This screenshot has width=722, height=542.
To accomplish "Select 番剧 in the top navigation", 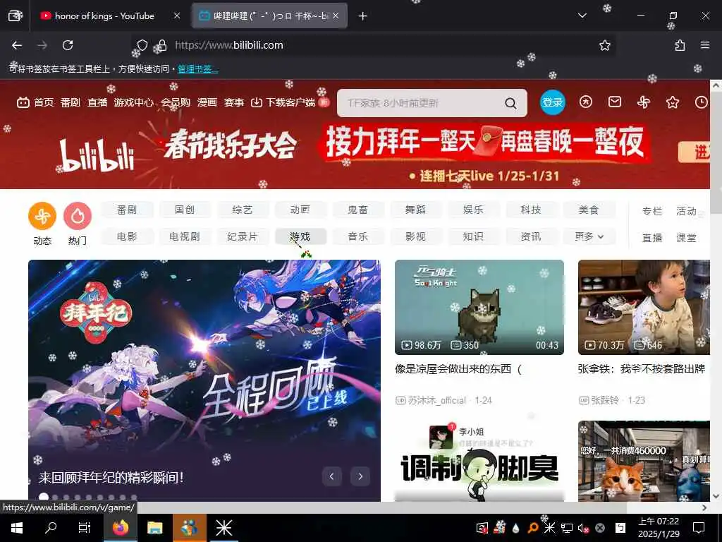I will click(70, 102).
